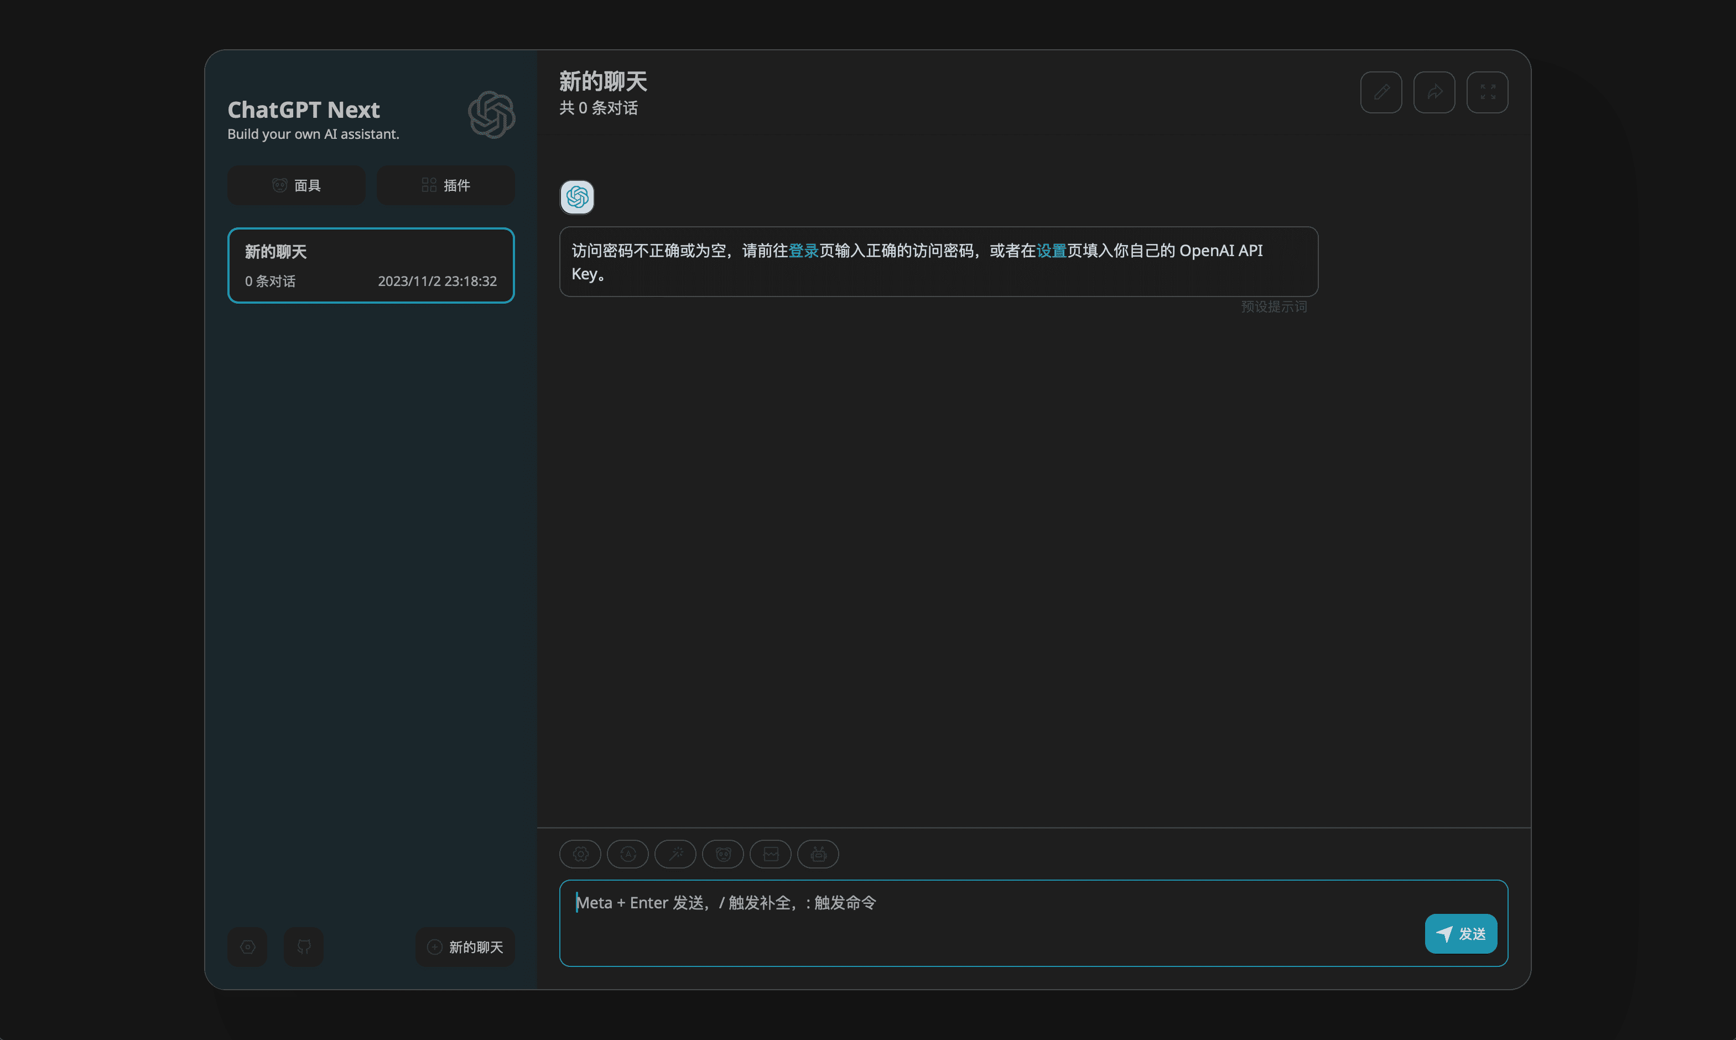1736x1040 pixels.
Task: Toggle fullscreen with the expand icon
Action: point(1487,92)
